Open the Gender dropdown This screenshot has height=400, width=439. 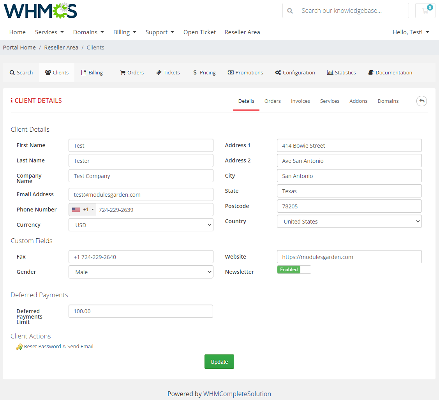click(x=141, y=272)
